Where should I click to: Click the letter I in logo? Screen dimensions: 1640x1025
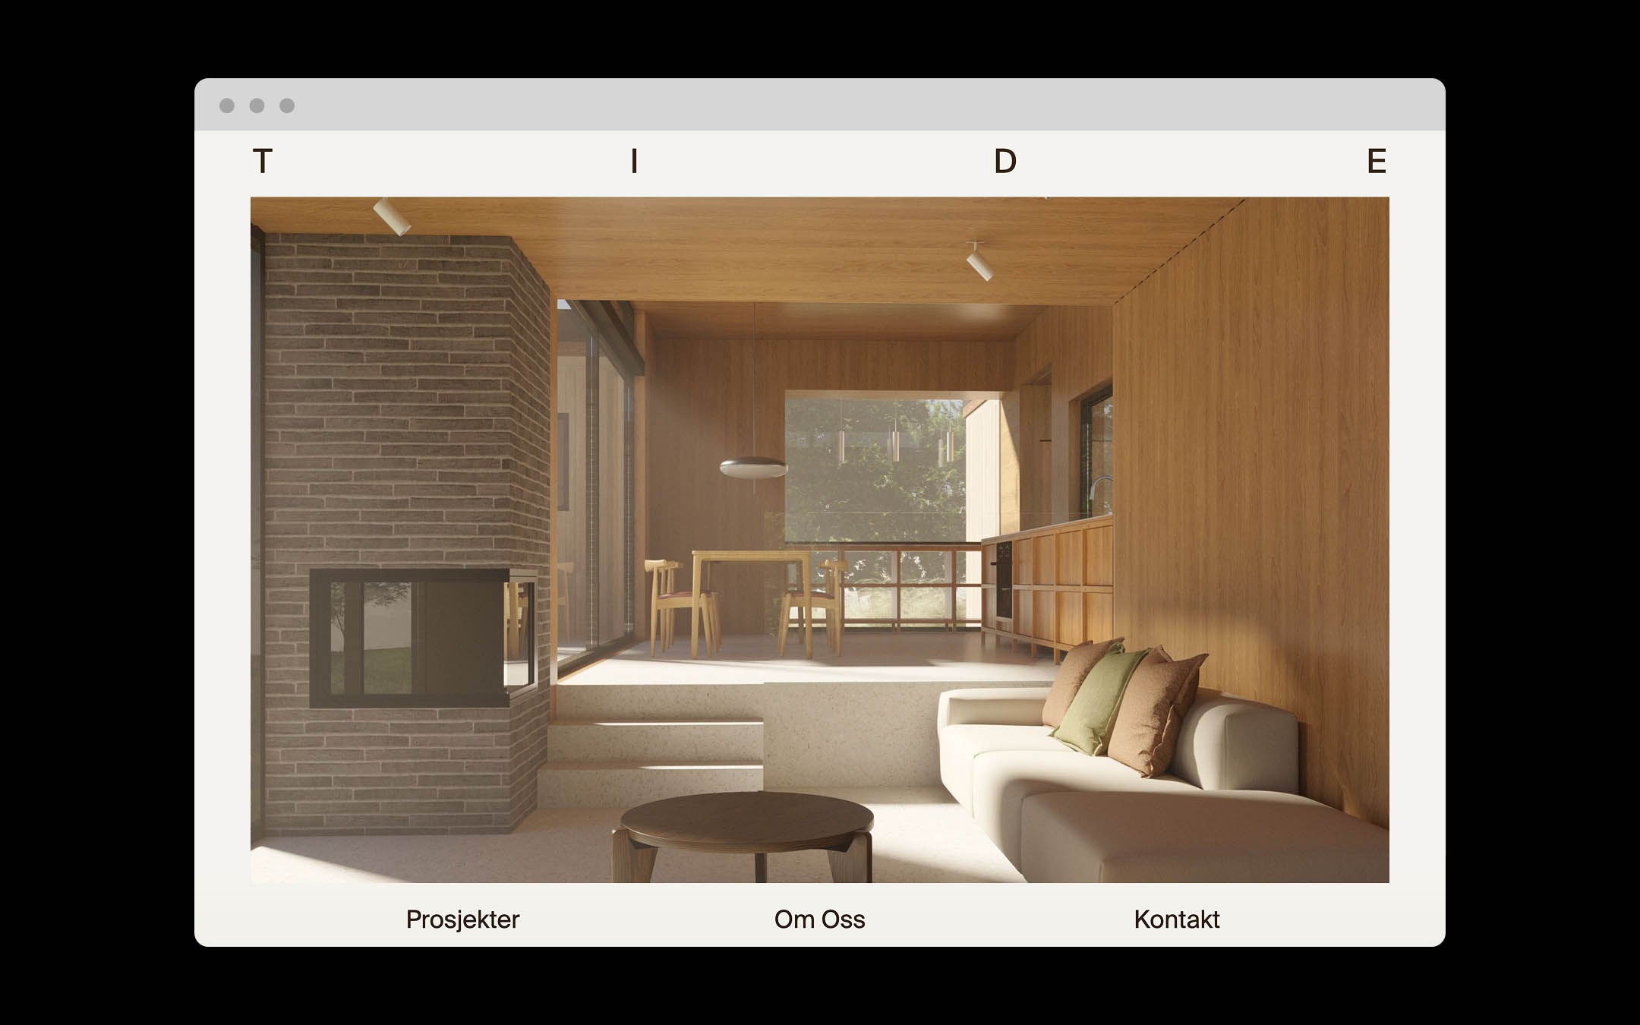(634, 162)
